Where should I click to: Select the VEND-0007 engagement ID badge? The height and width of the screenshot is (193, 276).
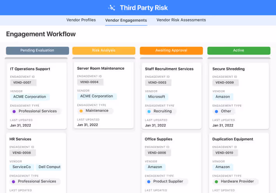[x=23, y=82]
